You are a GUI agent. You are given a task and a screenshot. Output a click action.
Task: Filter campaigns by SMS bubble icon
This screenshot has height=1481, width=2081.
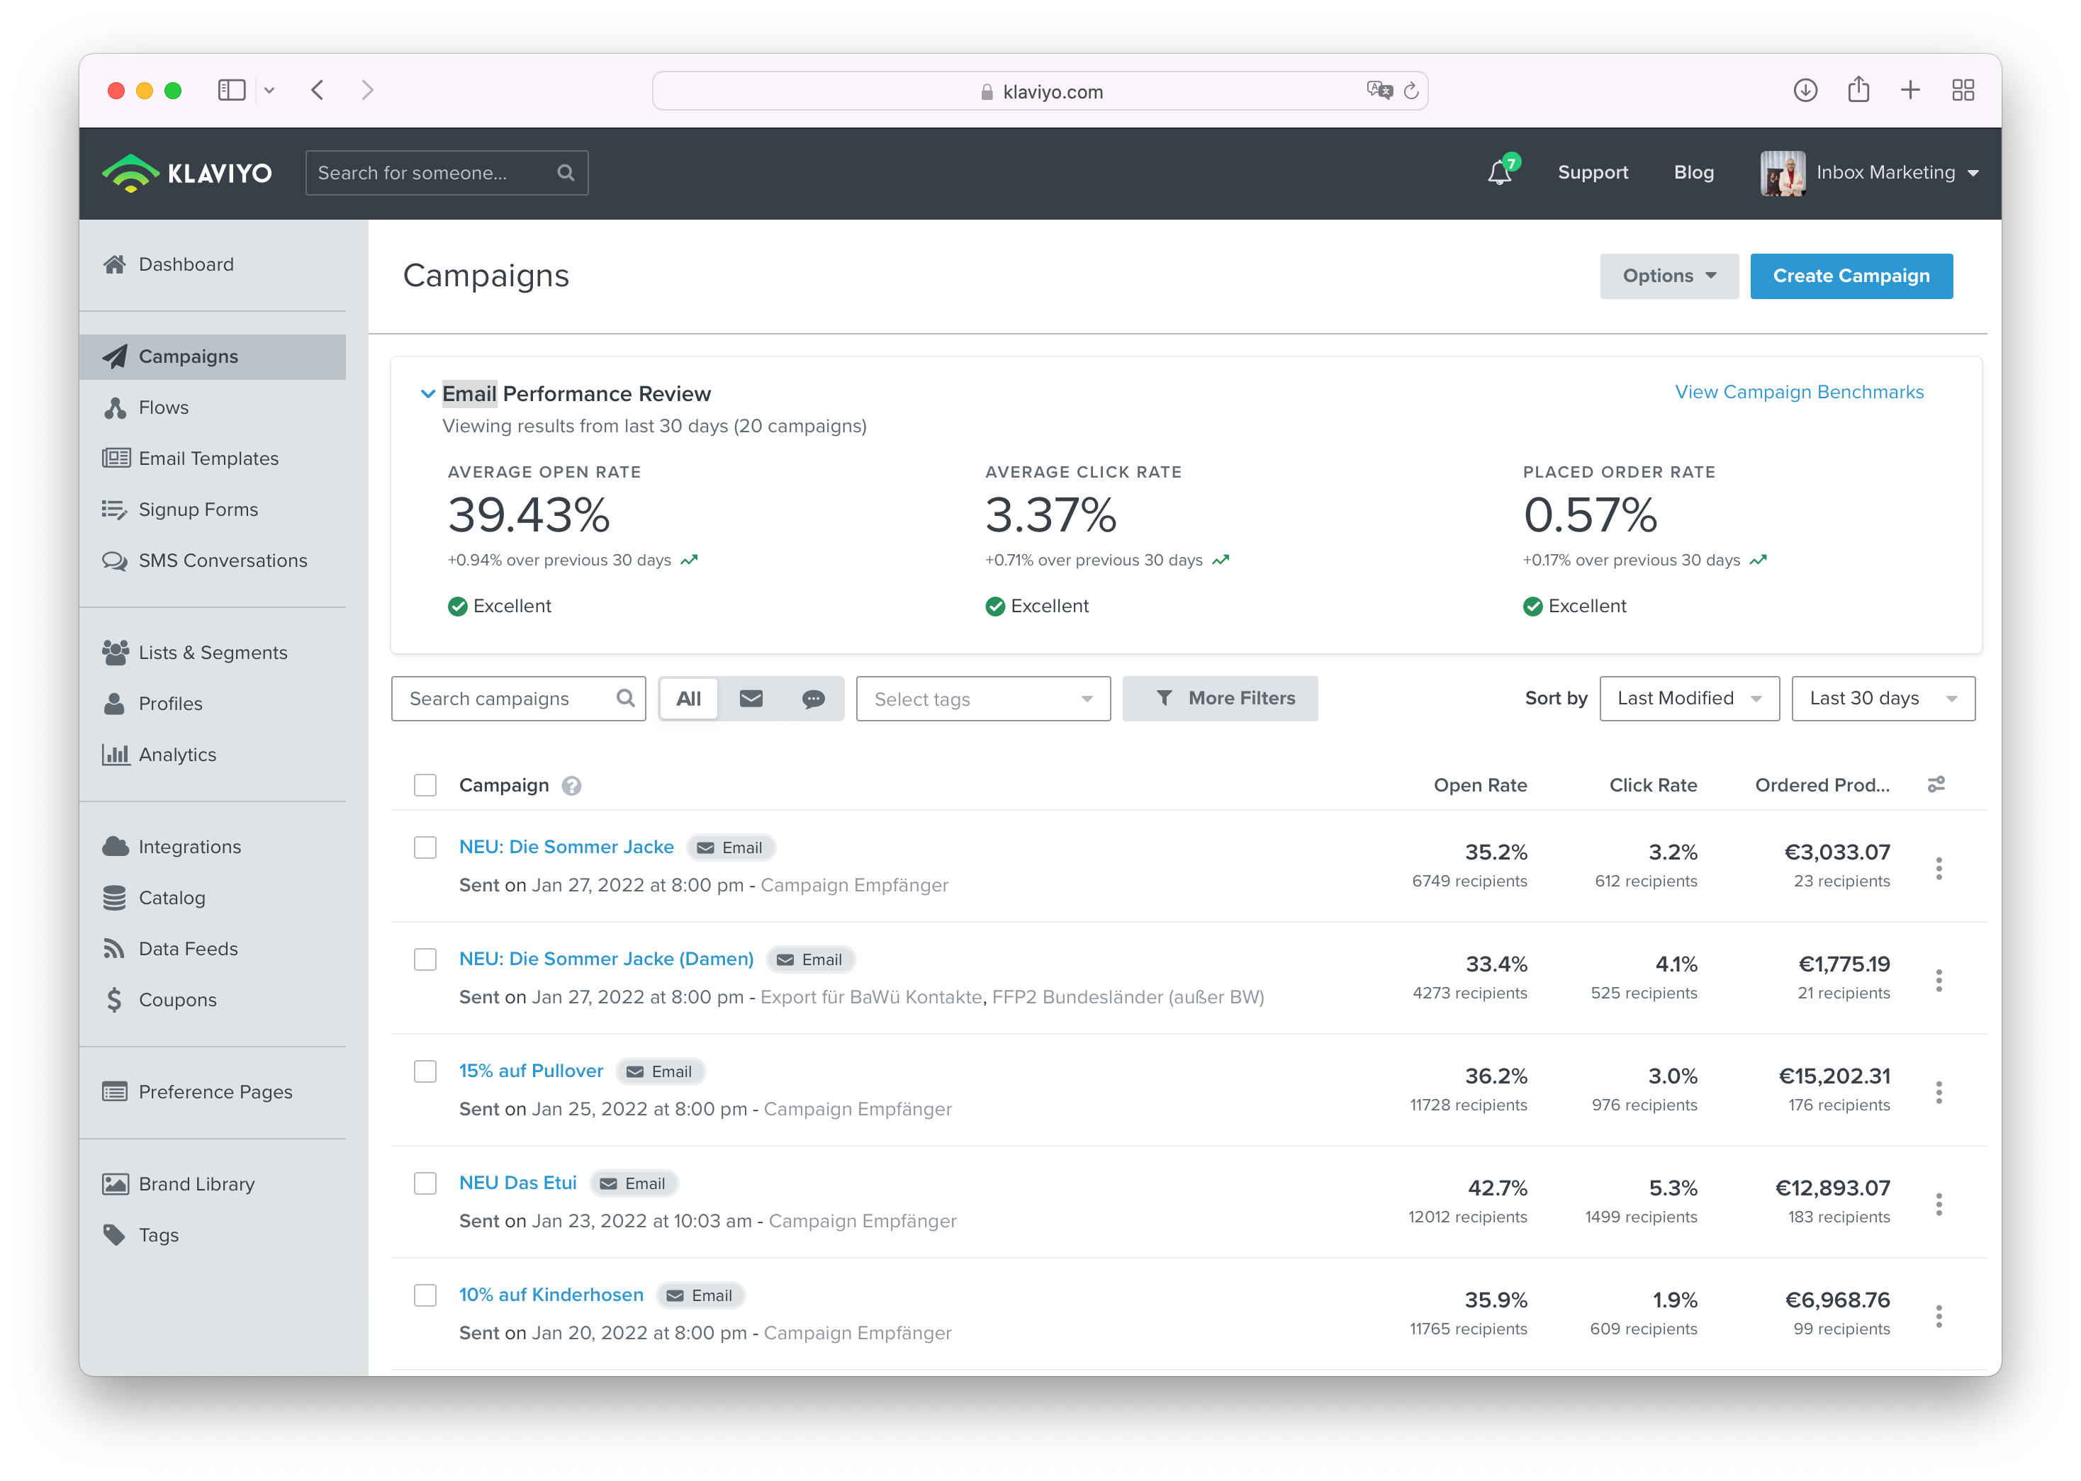pyautogui.click(x=812, y=699)
